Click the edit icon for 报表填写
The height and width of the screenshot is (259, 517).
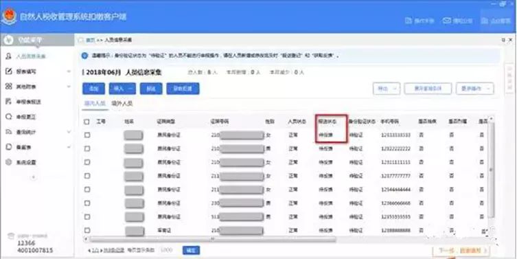[9, 71]
